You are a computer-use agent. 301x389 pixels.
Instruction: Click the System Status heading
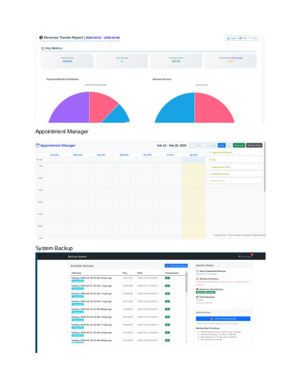[205, 265]
